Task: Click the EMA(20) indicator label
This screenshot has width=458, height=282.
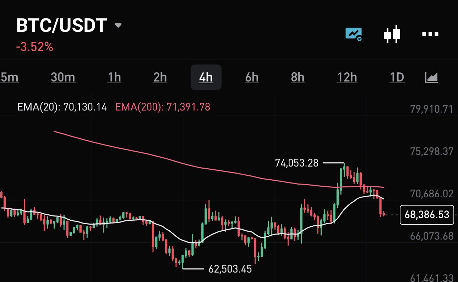Action: (62, 107)
